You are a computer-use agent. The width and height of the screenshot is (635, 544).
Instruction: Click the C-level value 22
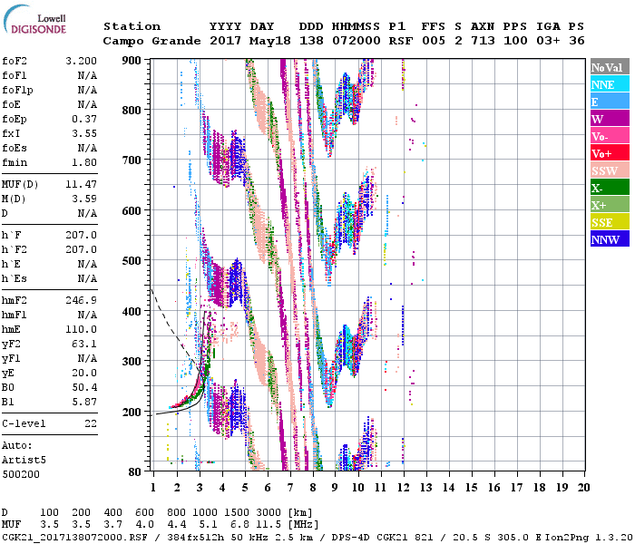[91, 424]
